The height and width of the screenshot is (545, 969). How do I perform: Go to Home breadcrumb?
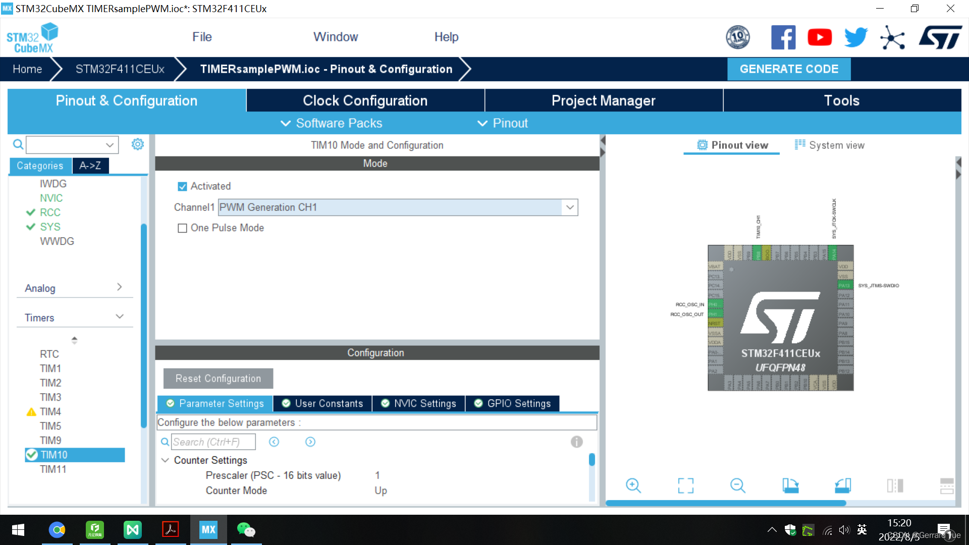(x=27, y=69)
